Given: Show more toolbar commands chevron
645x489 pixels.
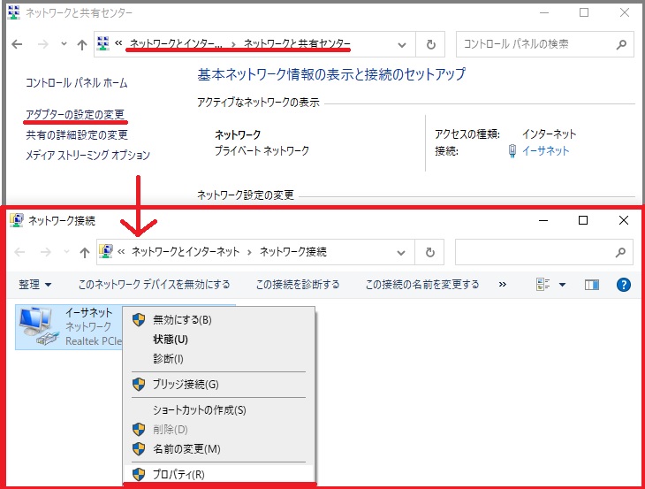Looking at the screenshot, I should click(x=503, y=285).
